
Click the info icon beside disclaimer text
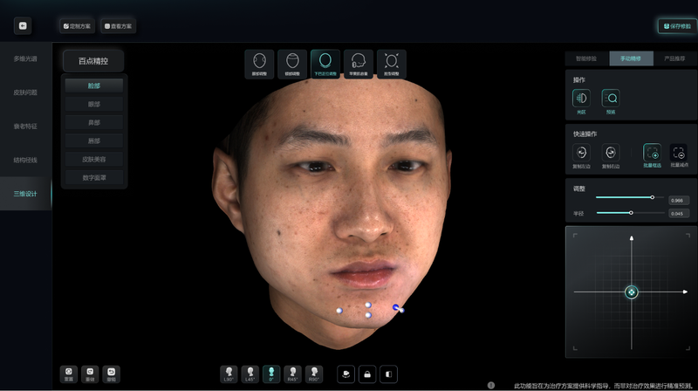491,385
